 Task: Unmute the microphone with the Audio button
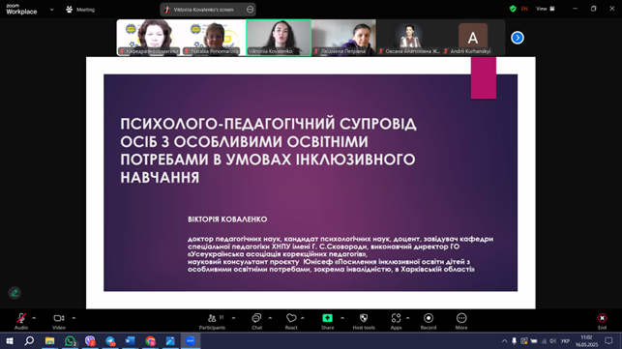coord(21,321)
